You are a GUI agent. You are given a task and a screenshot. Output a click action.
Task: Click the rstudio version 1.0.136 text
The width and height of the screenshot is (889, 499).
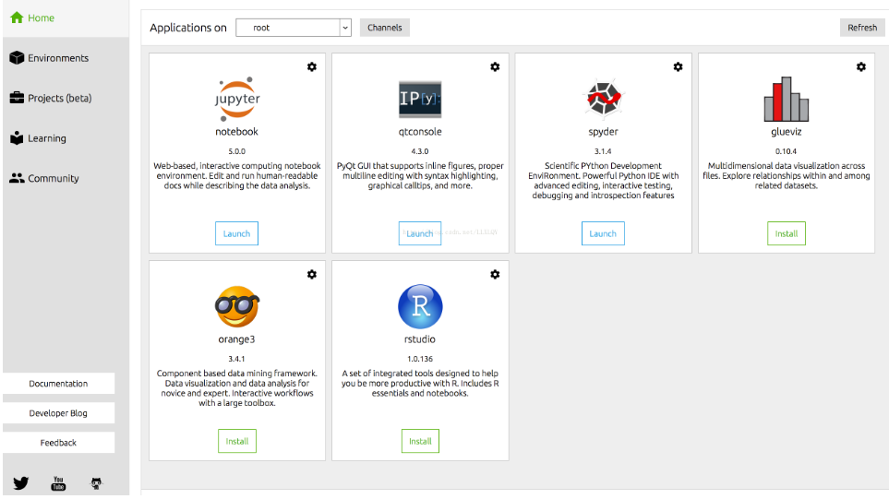(x=420, y=359)
